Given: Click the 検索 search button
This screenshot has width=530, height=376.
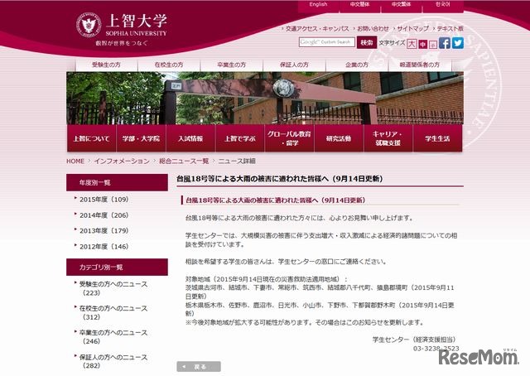Looking at the screenshot, I should click(366, 42).
